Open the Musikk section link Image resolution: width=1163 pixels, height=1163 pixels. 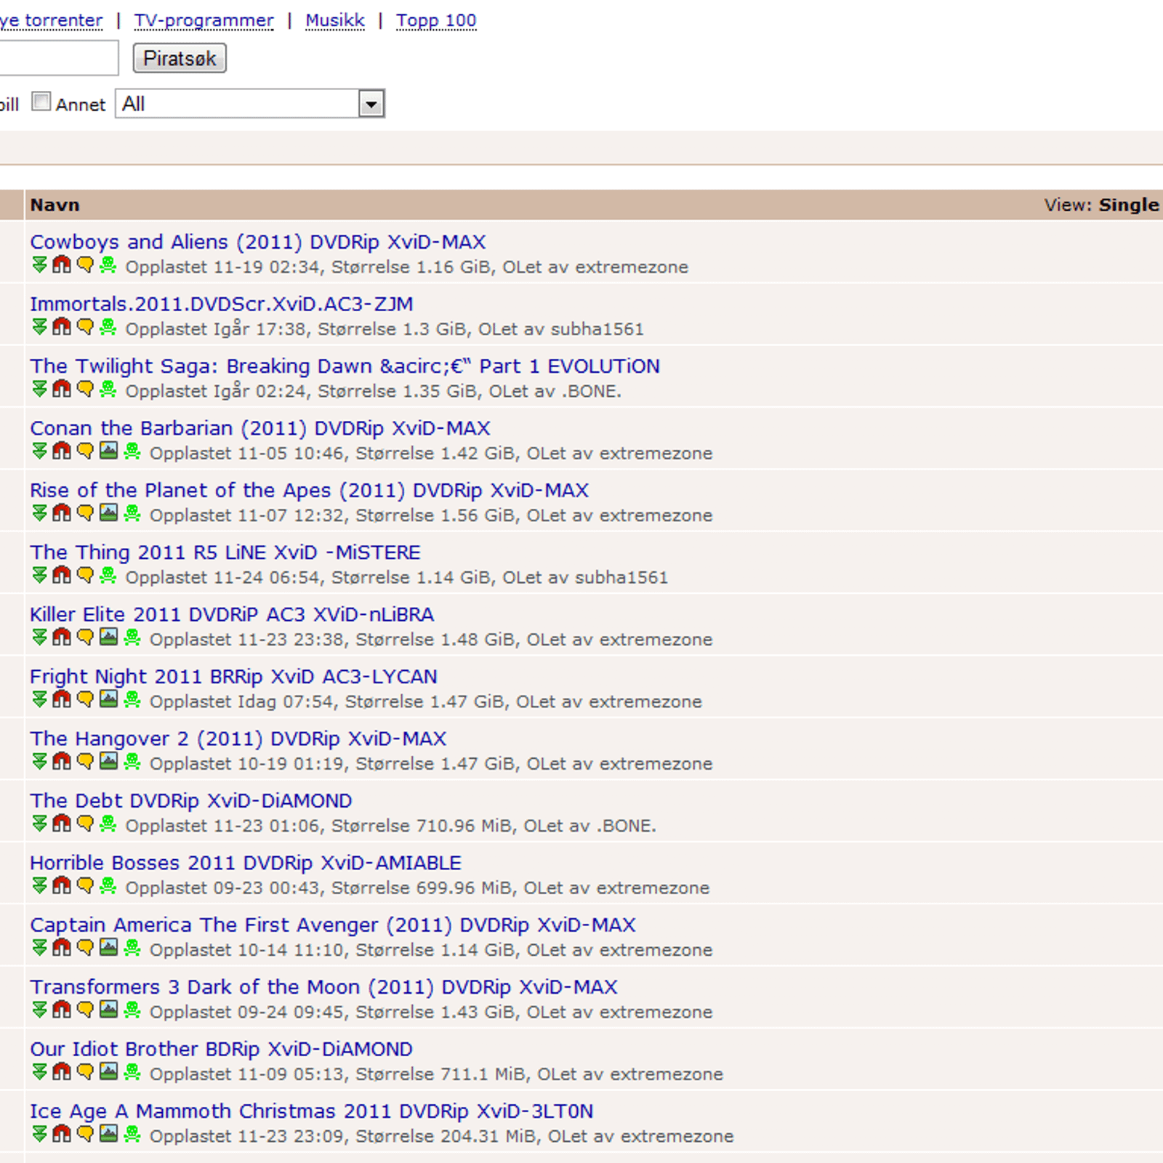(335, 20)
